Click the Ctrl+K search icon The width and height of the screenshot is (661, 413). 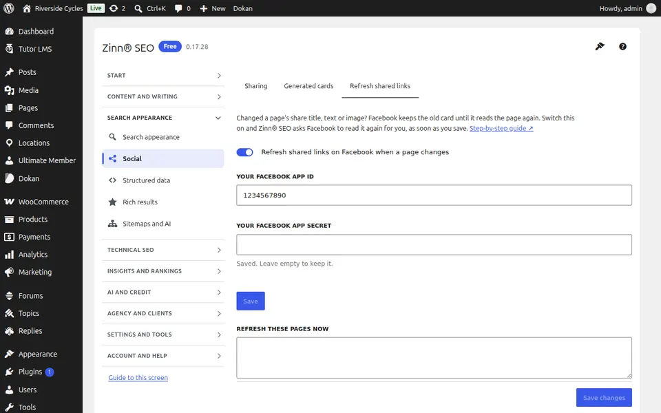(138, 8)
